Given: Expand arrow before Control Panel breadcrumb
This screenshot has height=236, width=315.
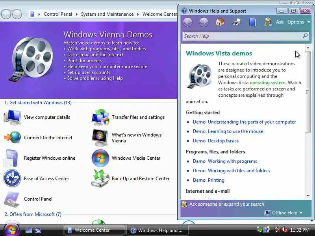Looking at the screenshot, I should tap(39, 14).
